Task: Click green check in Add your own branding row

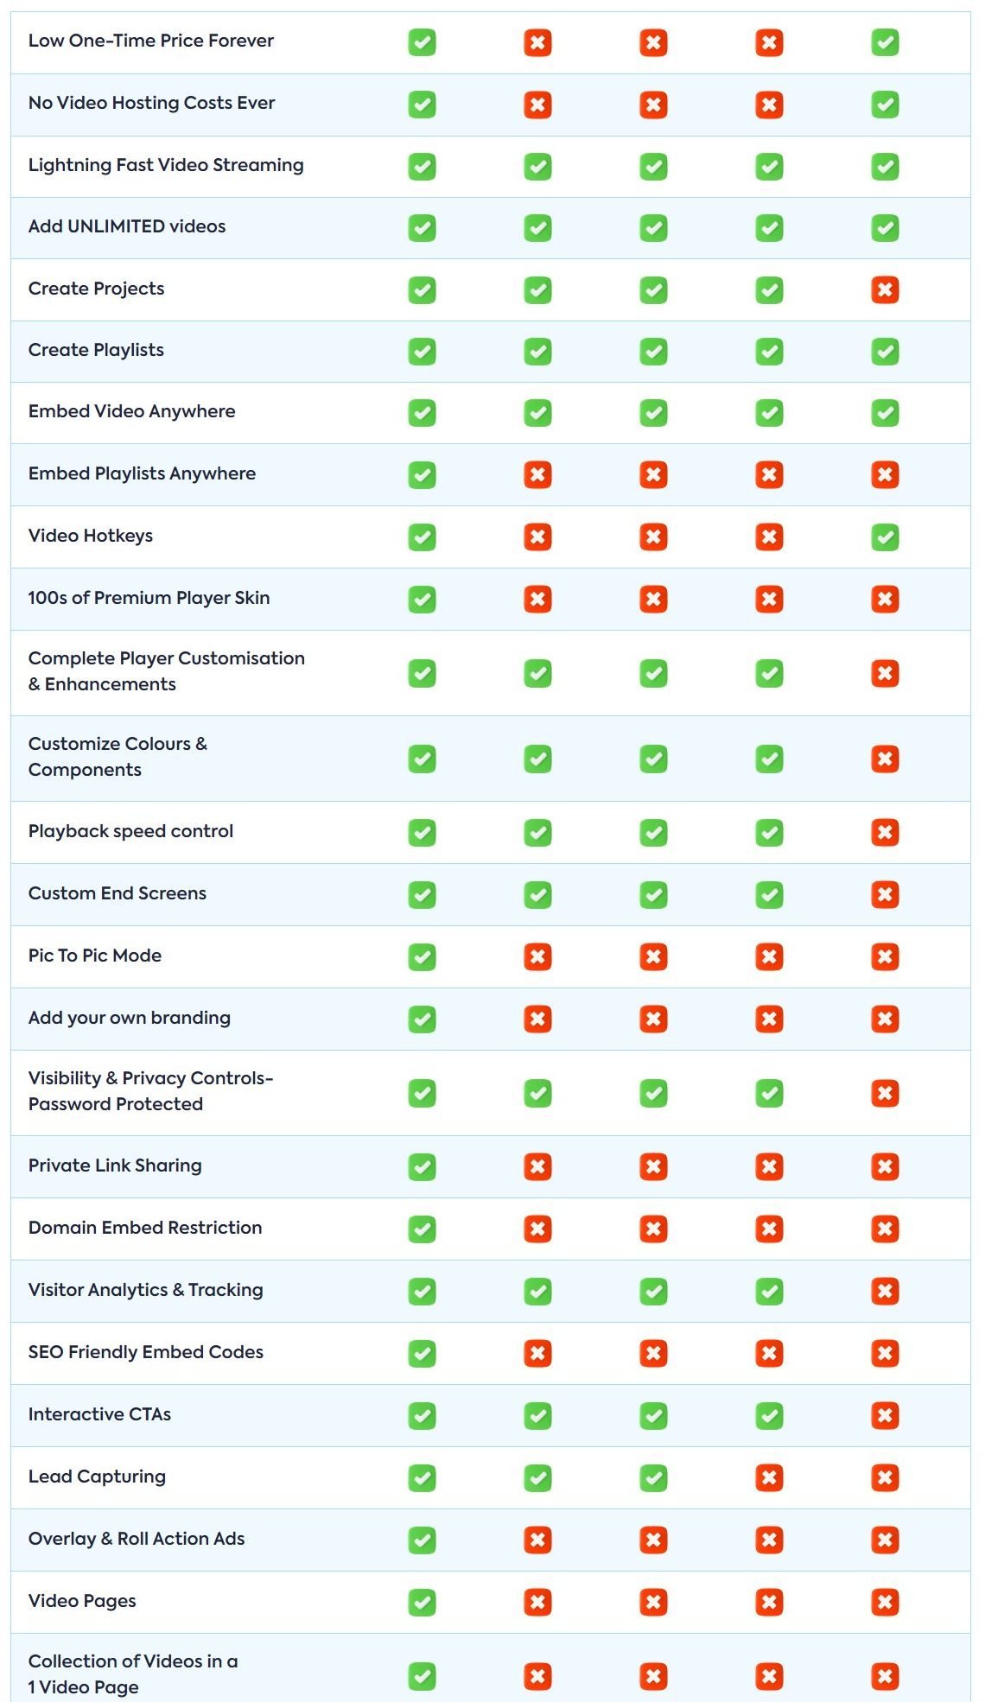Action: tap(422, 1019)
